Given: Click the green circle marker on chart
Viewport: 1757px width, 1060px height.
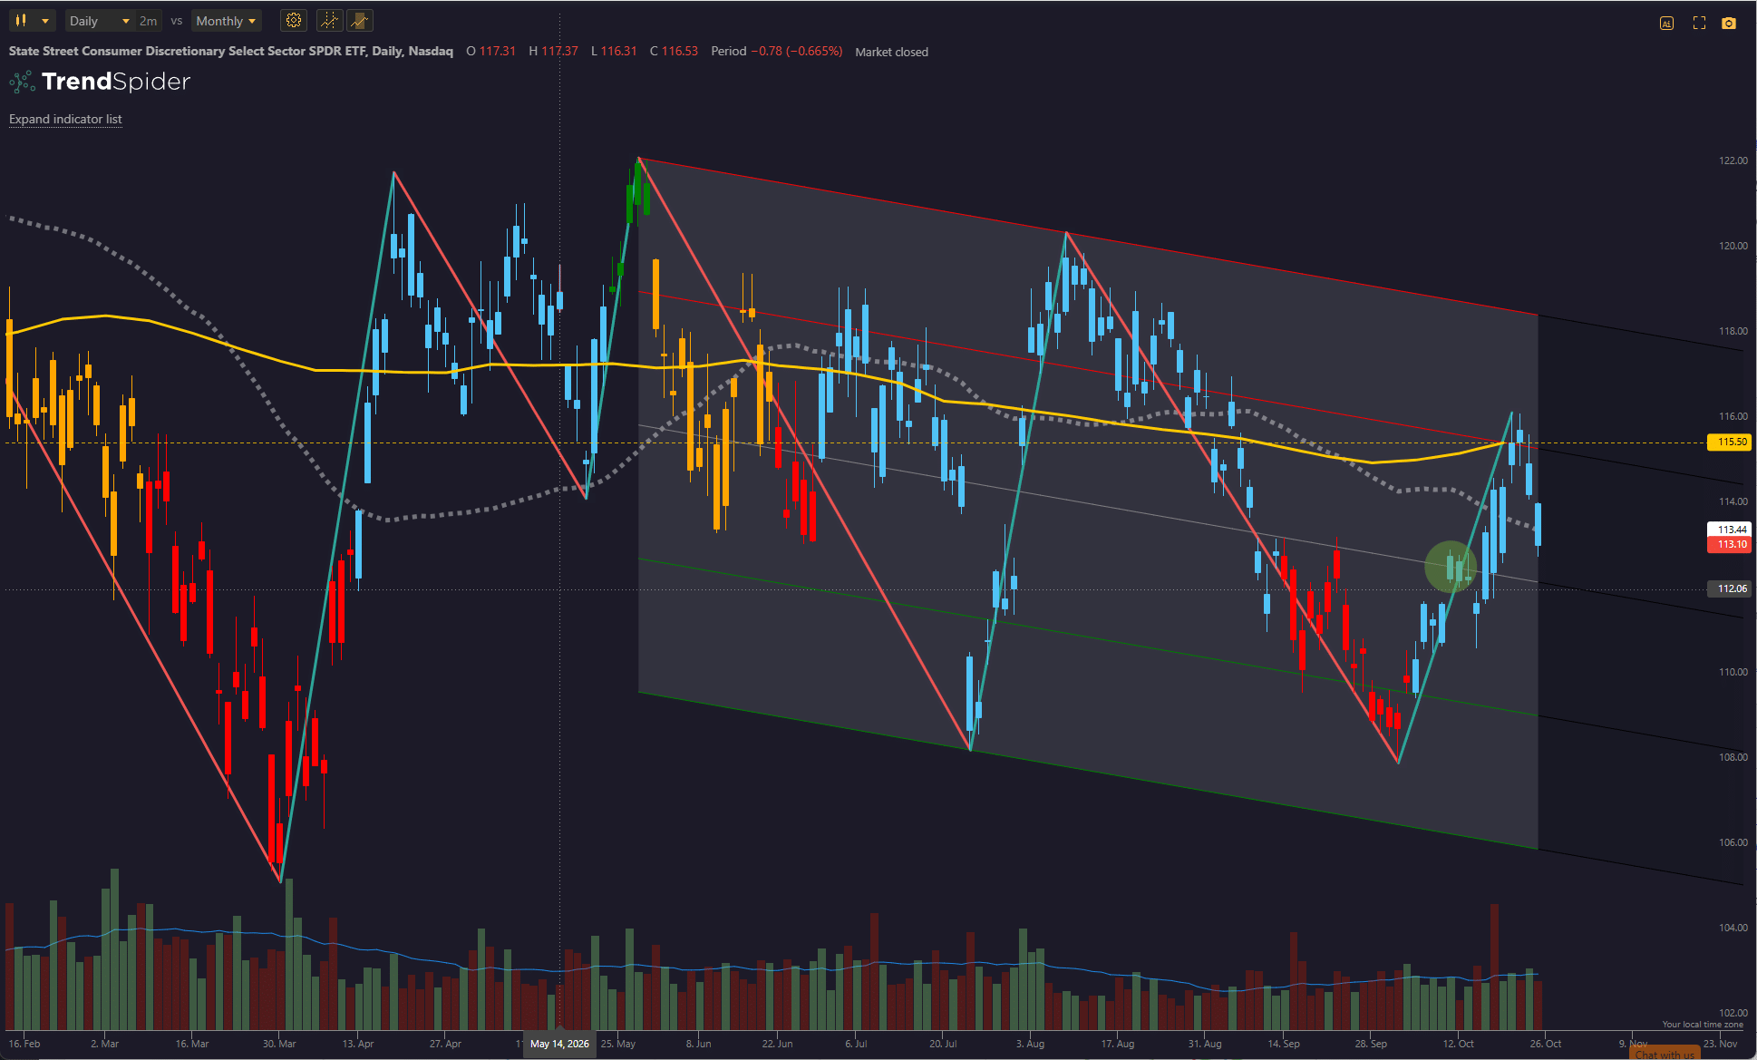Looking at the screenshot, I should [1451, 567].
